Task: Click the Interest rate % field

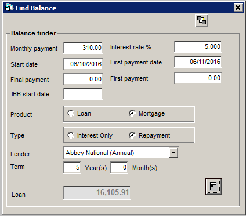Action: coord(198,46)
